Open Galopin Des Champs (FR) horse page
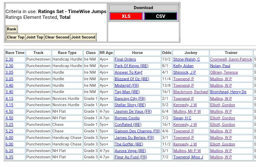The height and width of the screenshot is (167, 256). point(137,131)
